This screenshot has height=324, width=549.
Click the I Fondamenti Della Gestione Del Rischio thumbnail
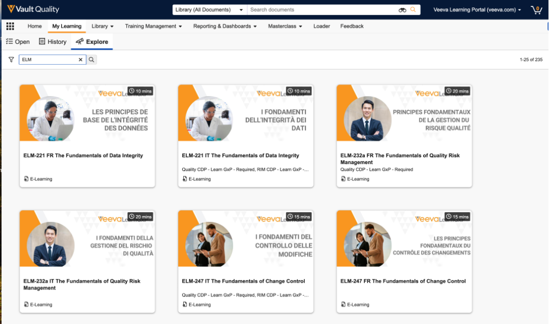[88, 239]
